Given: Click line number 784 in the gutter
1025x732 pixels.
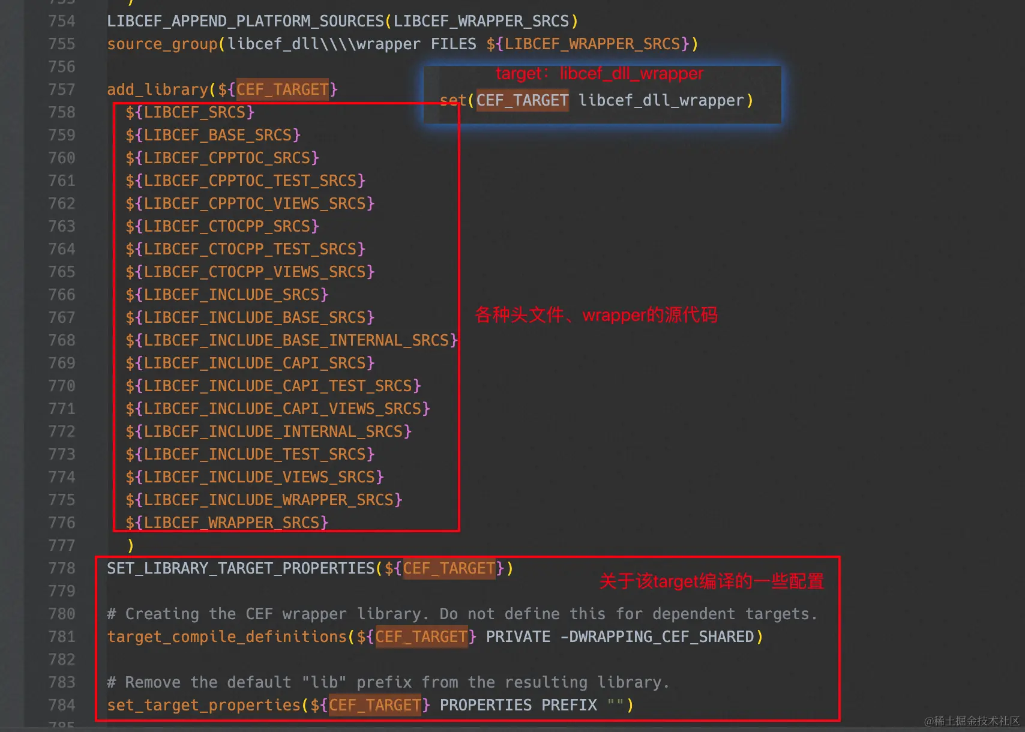Looking at the screenshot, I should pyautogui.click(x=62, y=705).
